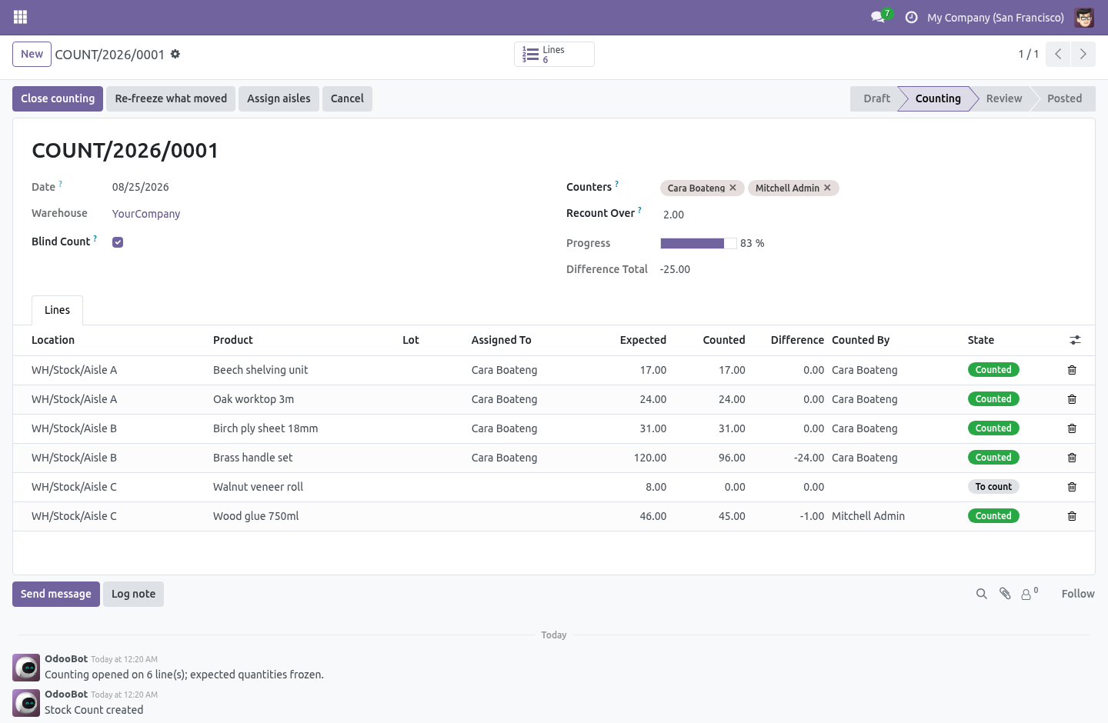Image resolution: width=1108 pixels, height=723 pixels.
Task: Cancel the stock count
Action: coord(347,98)
